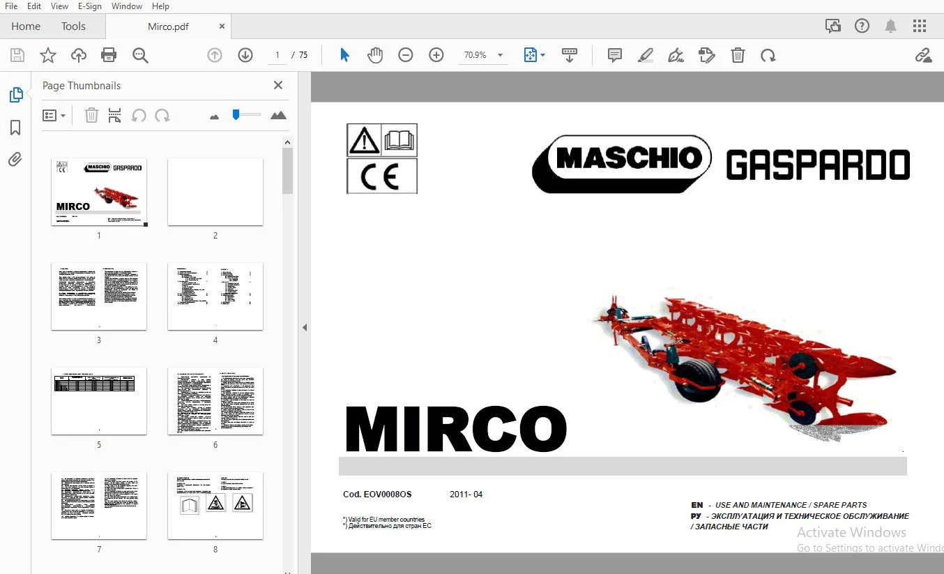Select page 6 thumbnail
944x574 pixels.
coord(215,401)
